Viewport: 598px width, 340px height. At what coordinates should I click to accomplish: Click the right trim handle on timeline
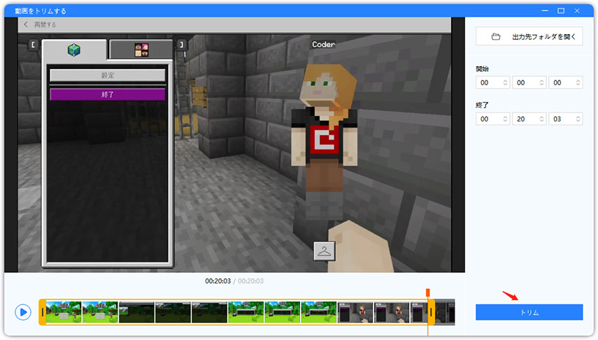pyautogui.click(x=431, y=312)
